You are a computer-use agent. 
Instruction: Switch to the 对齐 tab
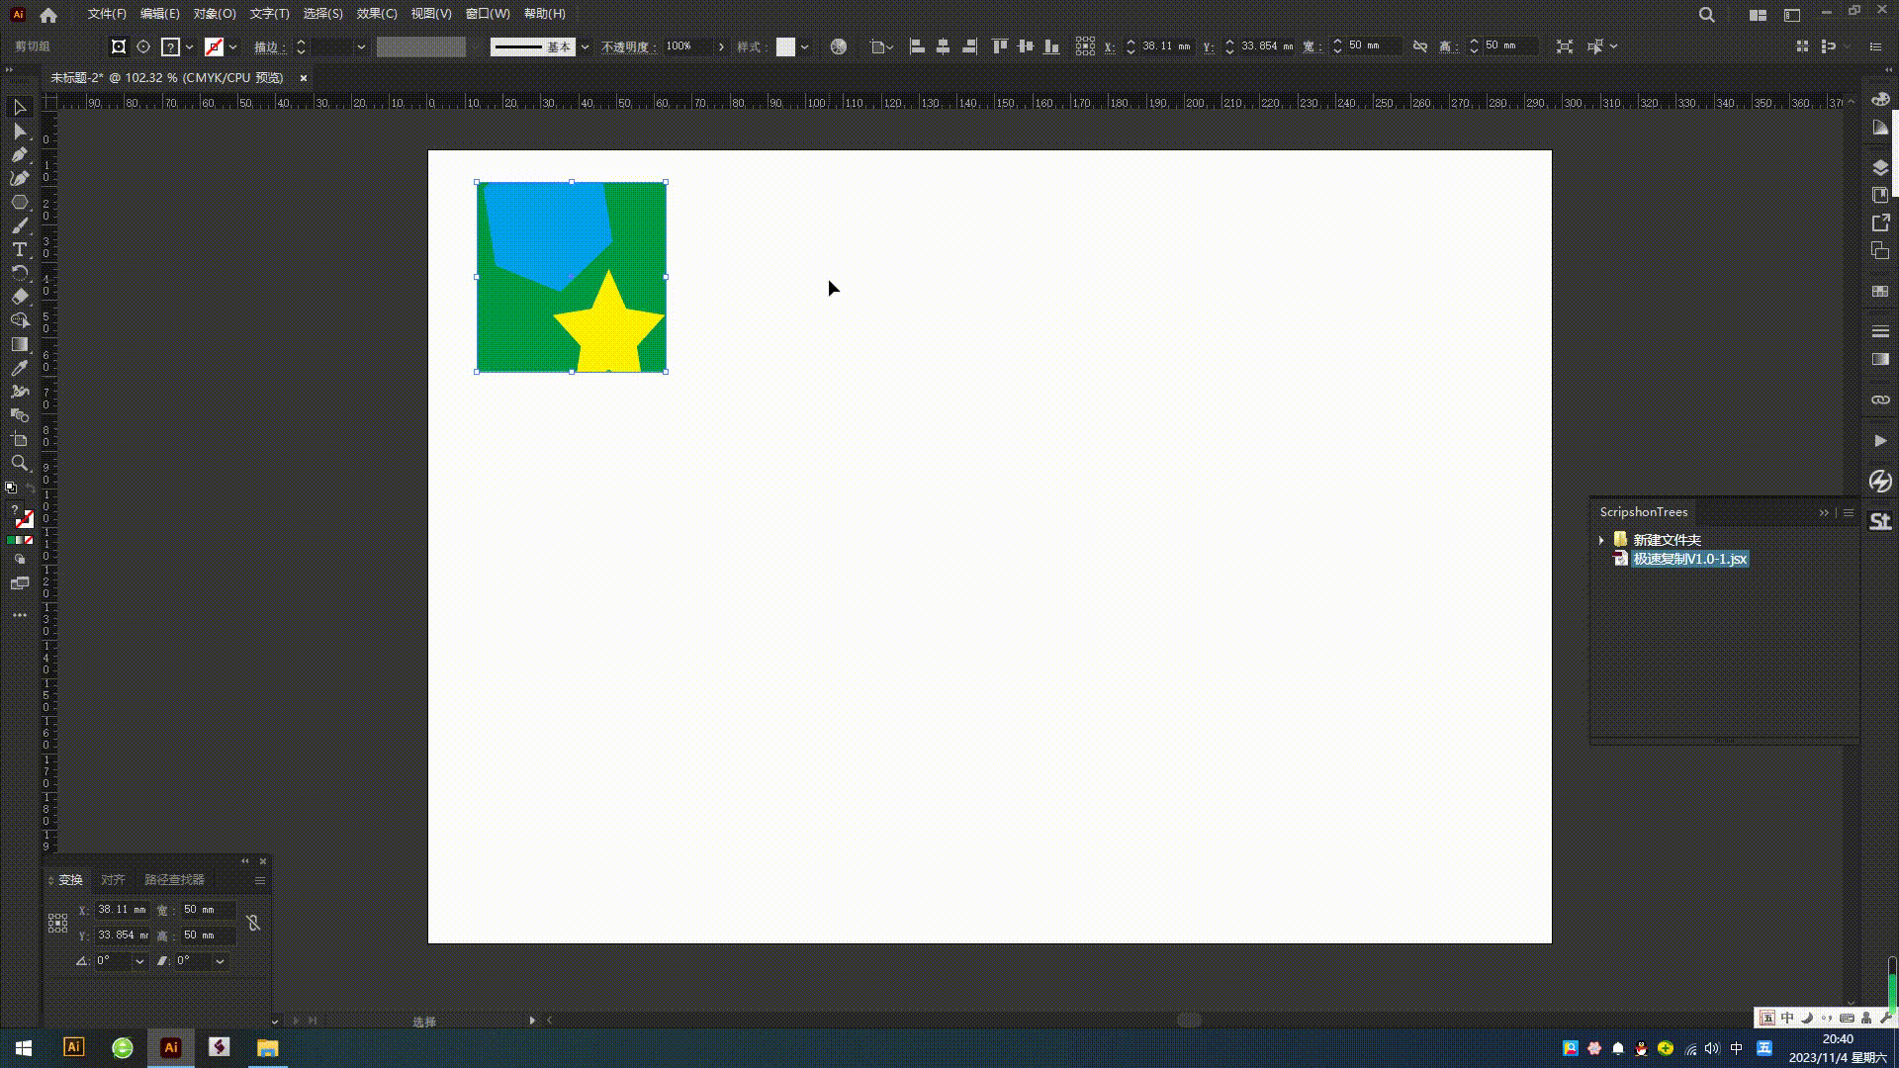tap(113, 880)
